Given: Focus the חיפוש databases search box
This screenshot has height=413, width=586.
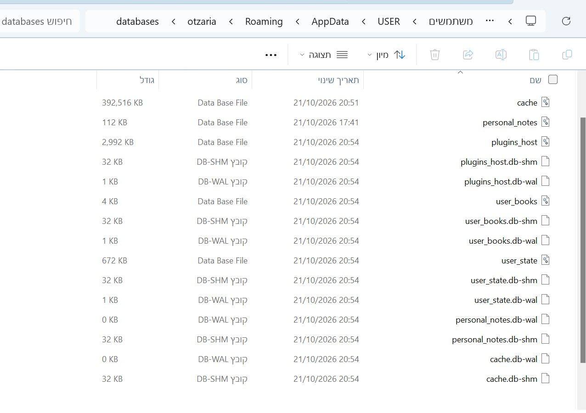Looking at the screenshot, I should click(x=39, y=22).
